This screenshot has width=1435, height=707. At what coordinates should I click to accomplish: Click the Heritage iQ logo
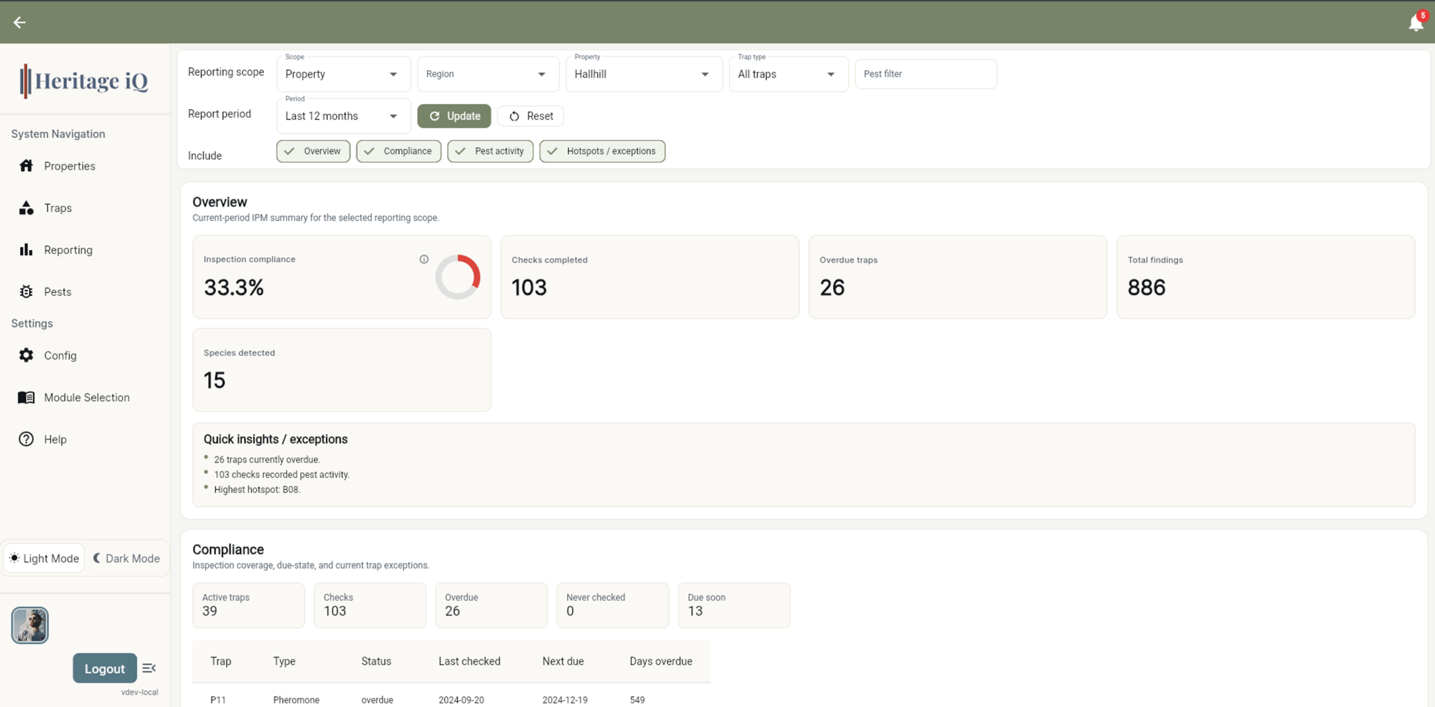(x=84, y=81)
